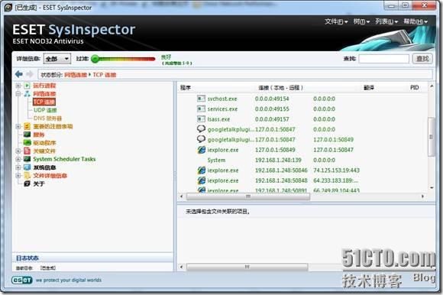This screenshot has width=443, height=295.
Task: Select TCP connections in the tree
Action: [x=44, y=102]
